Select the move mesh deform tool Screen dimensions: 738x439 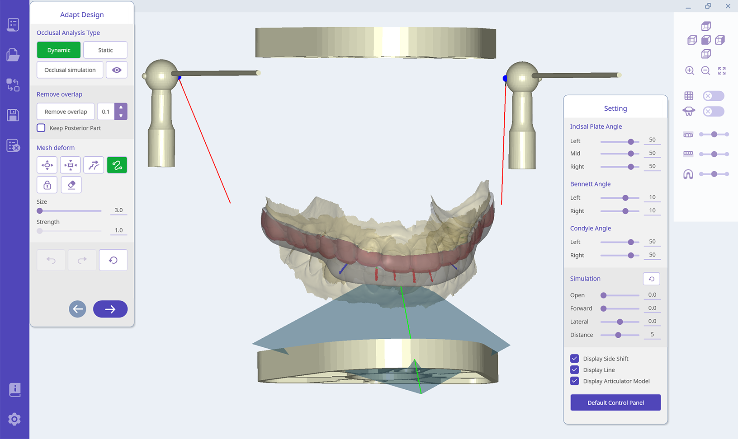tap(47, 165)
